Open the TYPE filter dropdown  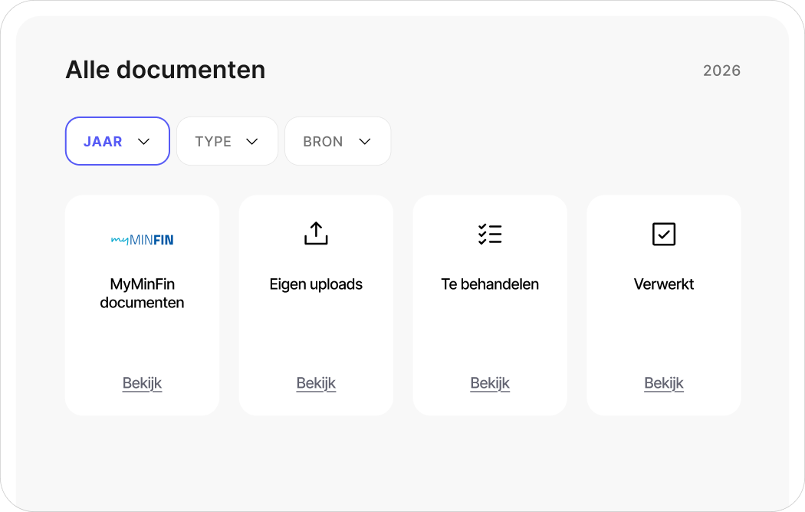click(227, 141)
